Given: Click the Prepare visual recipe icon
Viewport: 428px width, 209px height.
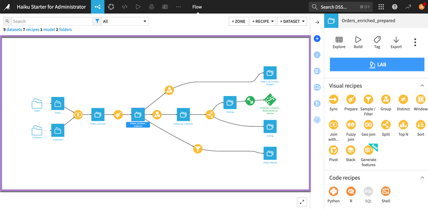Looking at the screenshot, I should (x=351, y=99).
